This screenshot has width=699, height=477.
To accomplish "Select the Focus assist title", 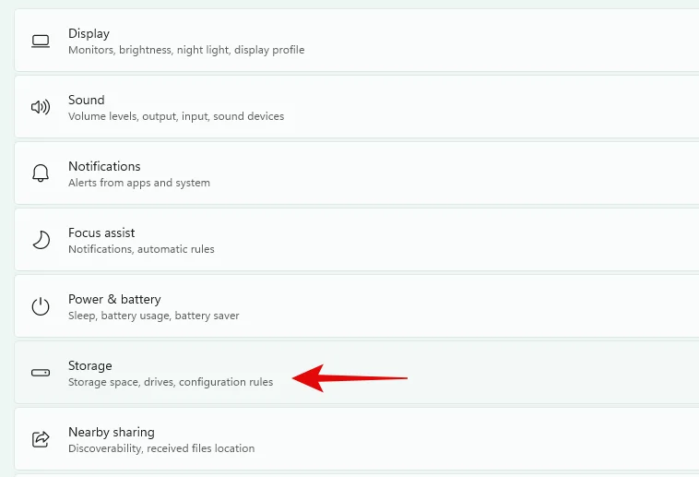I will click(101, 233).
